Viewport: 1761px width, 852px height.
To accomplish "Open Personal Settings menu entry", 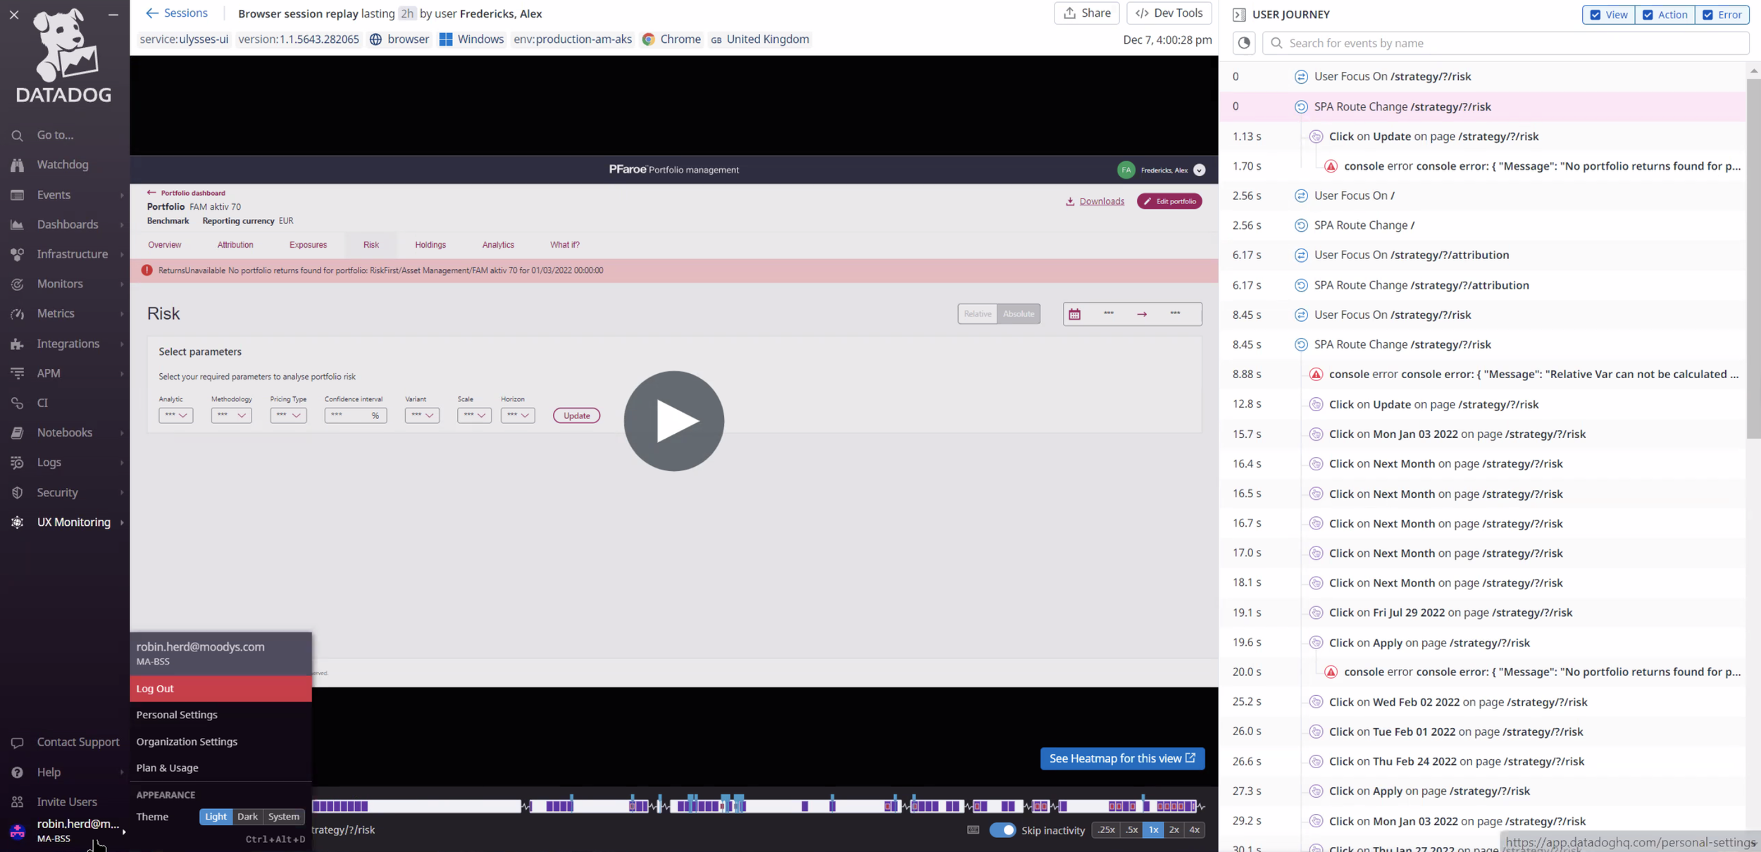I will [177, 715].
